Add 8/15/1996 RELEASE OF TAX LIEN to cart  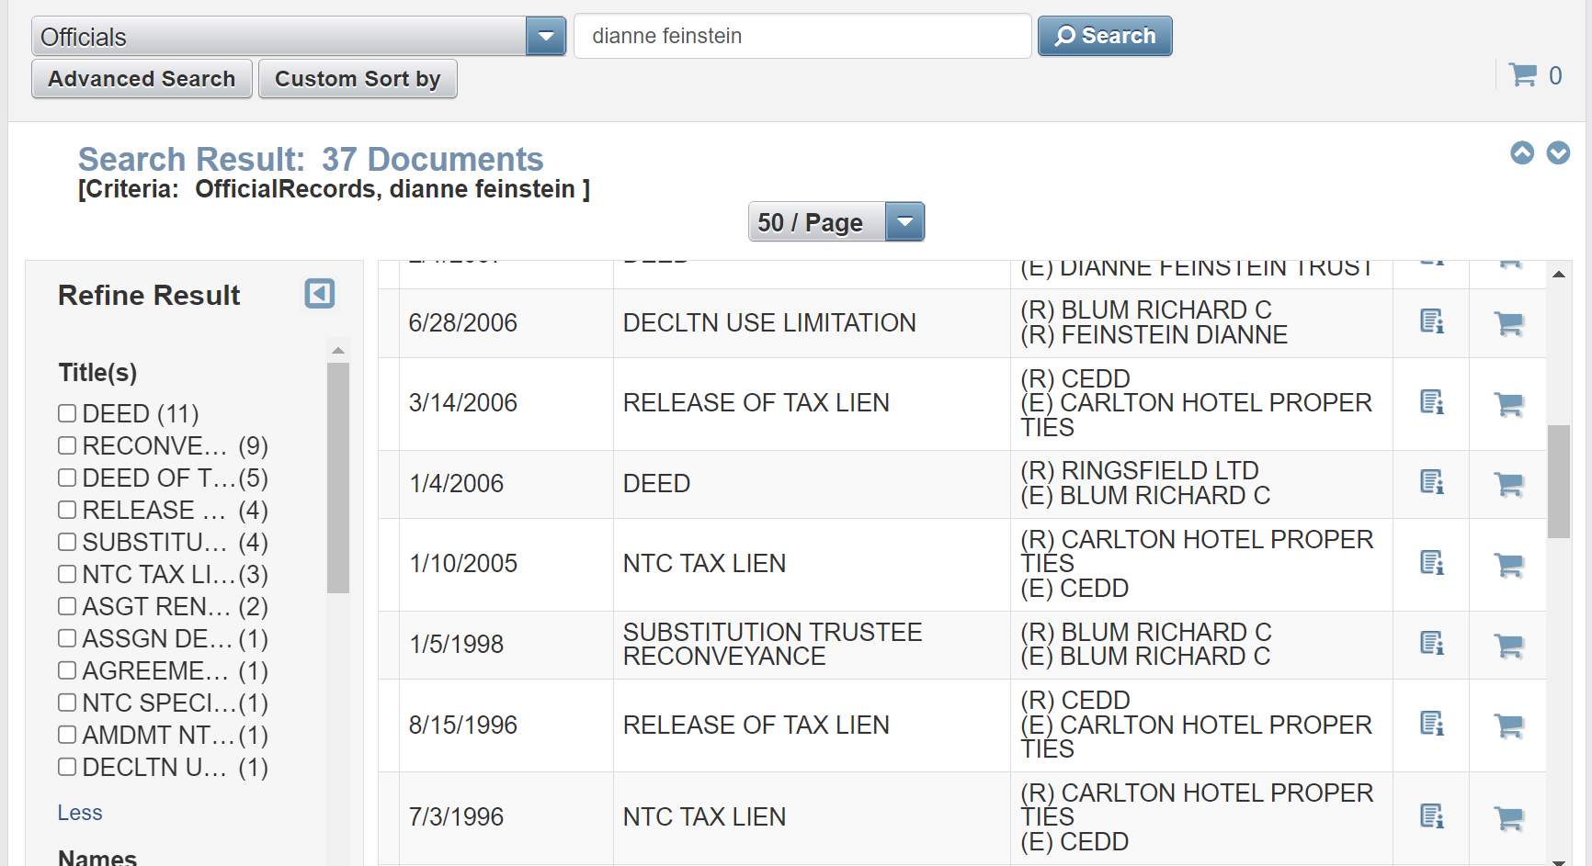click(x=1508, y=725)
